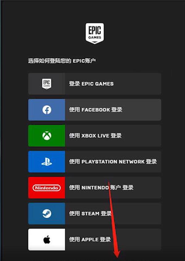Viewport: 185px width, 261px height.
Task: Click the red arrow's tail near NINTENDO text
Action: 109,183
